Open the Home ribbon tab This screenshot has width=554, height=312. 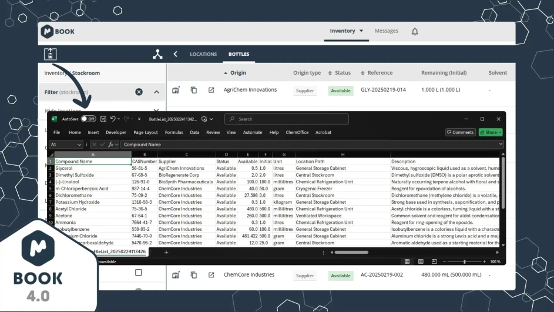tap(75, 132)
